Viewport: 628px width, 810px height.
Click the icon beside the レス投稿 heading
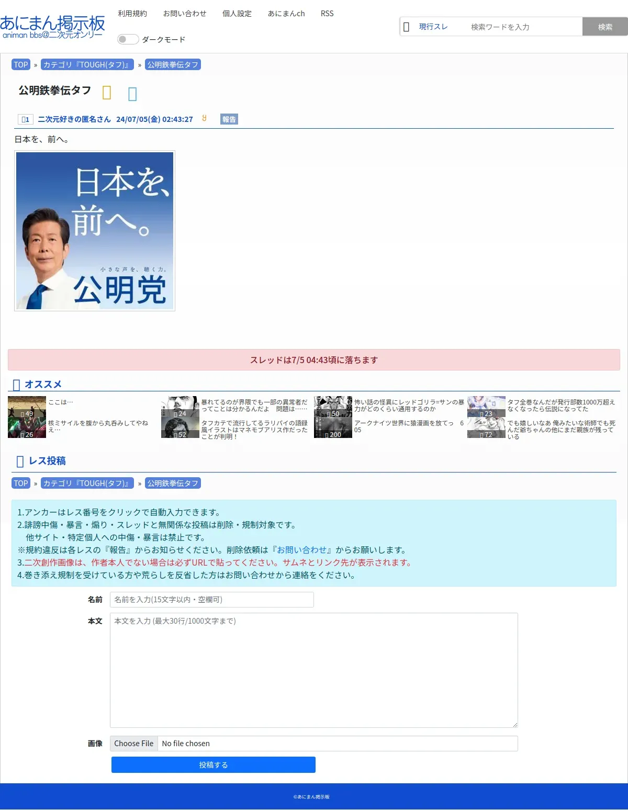tap(20, 461)
